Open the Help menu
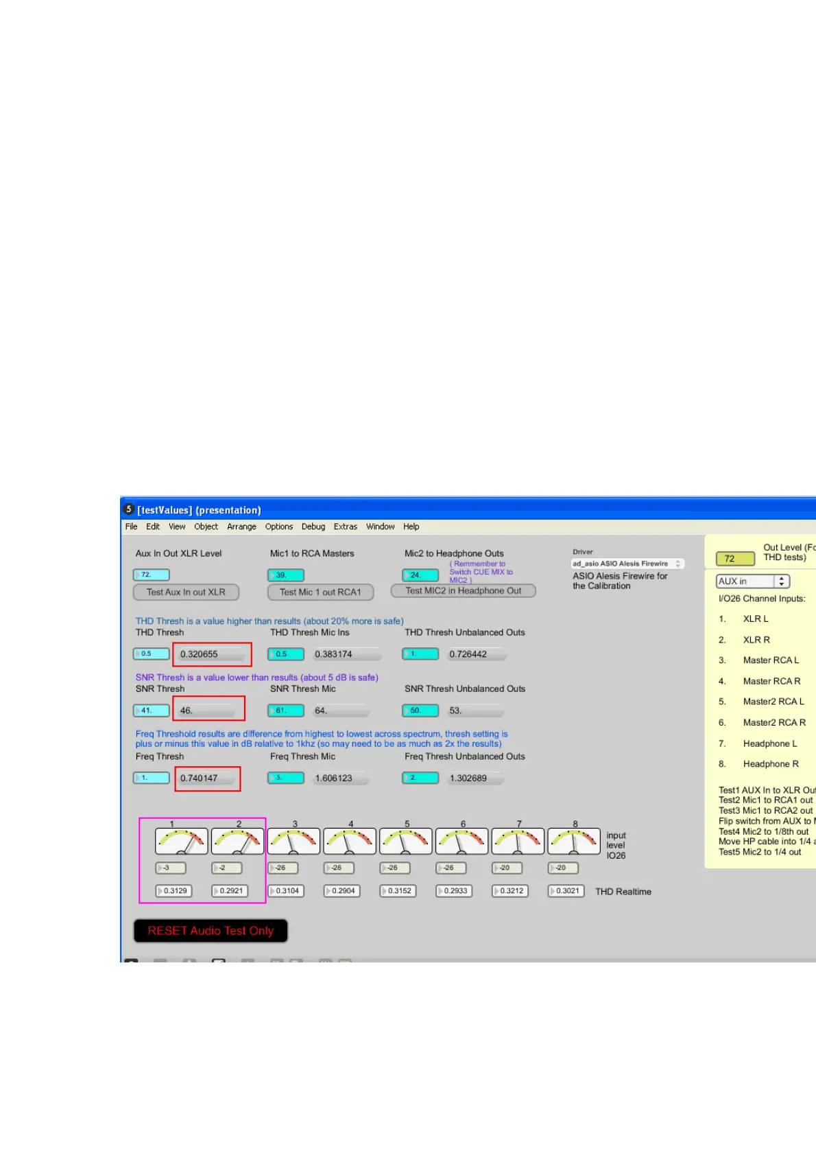The height and width of the screenshot is (1156, 816). 411,527
